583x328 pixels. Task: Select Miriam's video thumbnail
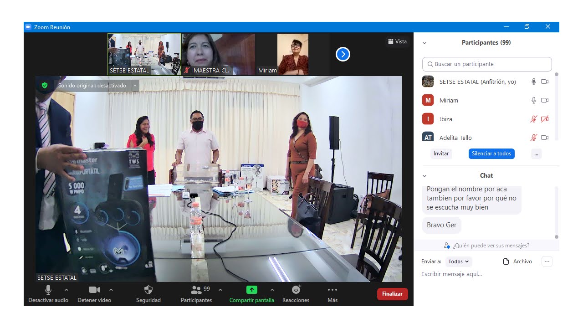pyautogui.click(x=292, y=54)
